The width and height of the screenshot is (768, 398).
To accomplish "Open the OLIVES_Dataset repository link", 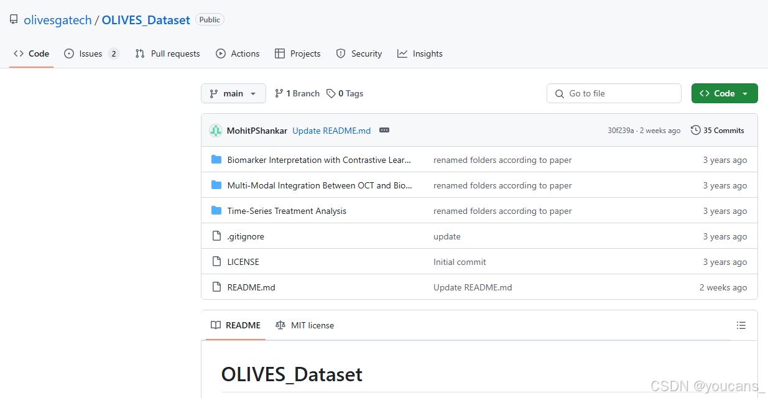I will pos(146,20).
